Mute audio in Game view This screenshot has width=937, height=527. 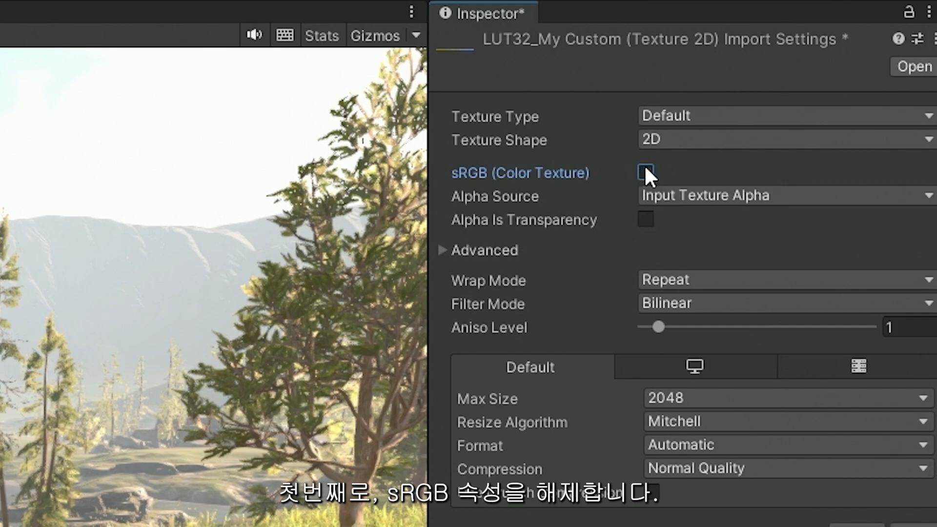(254, 35)
